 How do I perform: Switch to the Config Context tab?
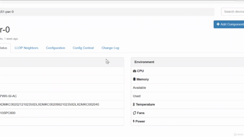(83, 48)
